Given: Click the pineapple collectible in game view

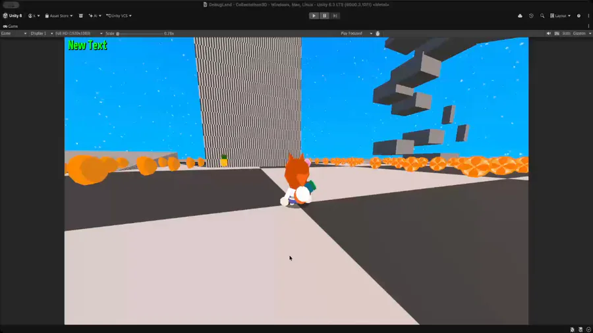Looking at the screenshot, I should pos(224,161).
